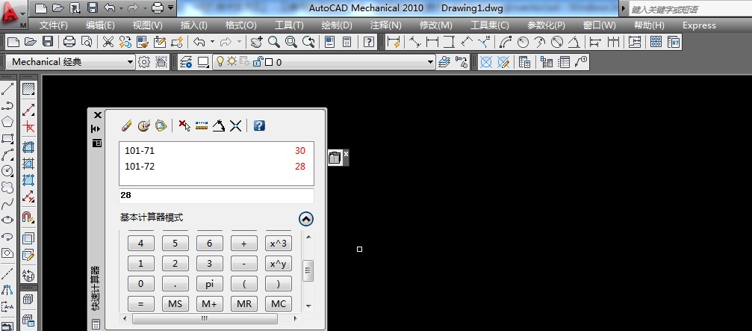
Task: Open Layer Properties Manager icon
Action: point(186,62)
